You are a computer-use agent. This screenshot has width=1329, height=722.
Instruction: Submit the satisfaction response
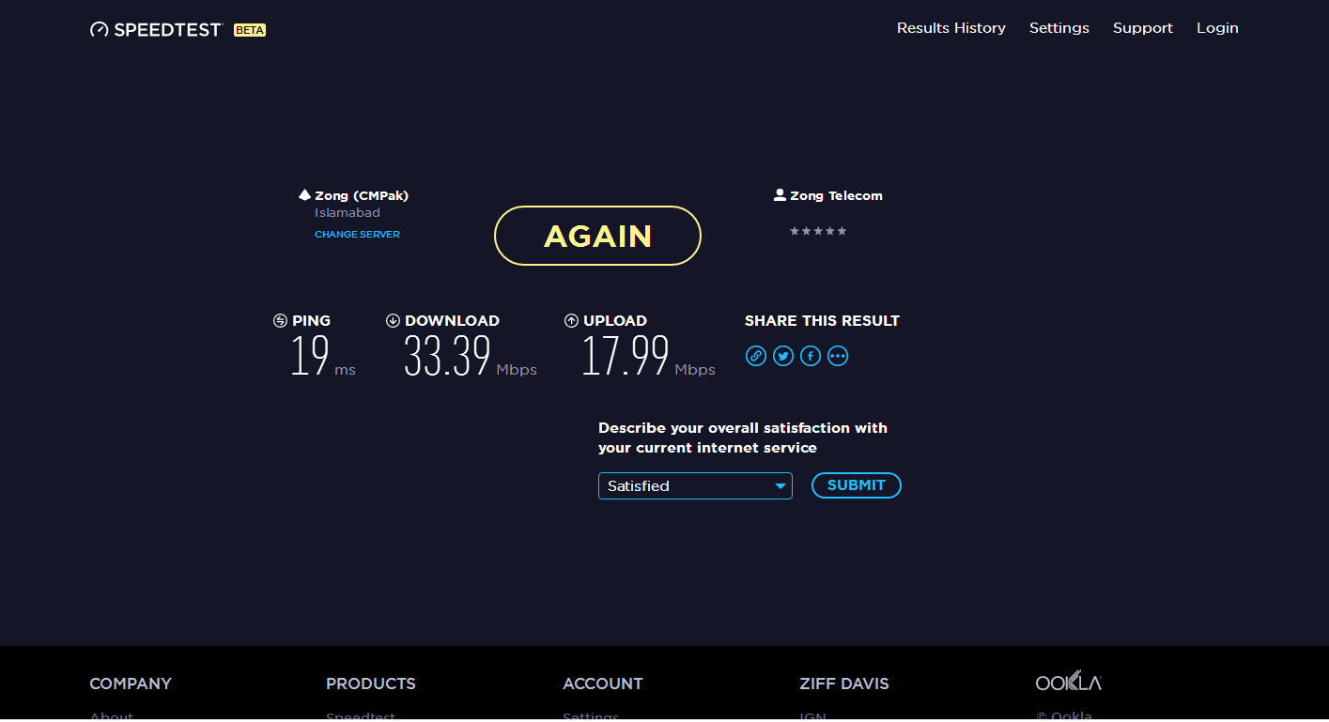(x=857, y=485)
